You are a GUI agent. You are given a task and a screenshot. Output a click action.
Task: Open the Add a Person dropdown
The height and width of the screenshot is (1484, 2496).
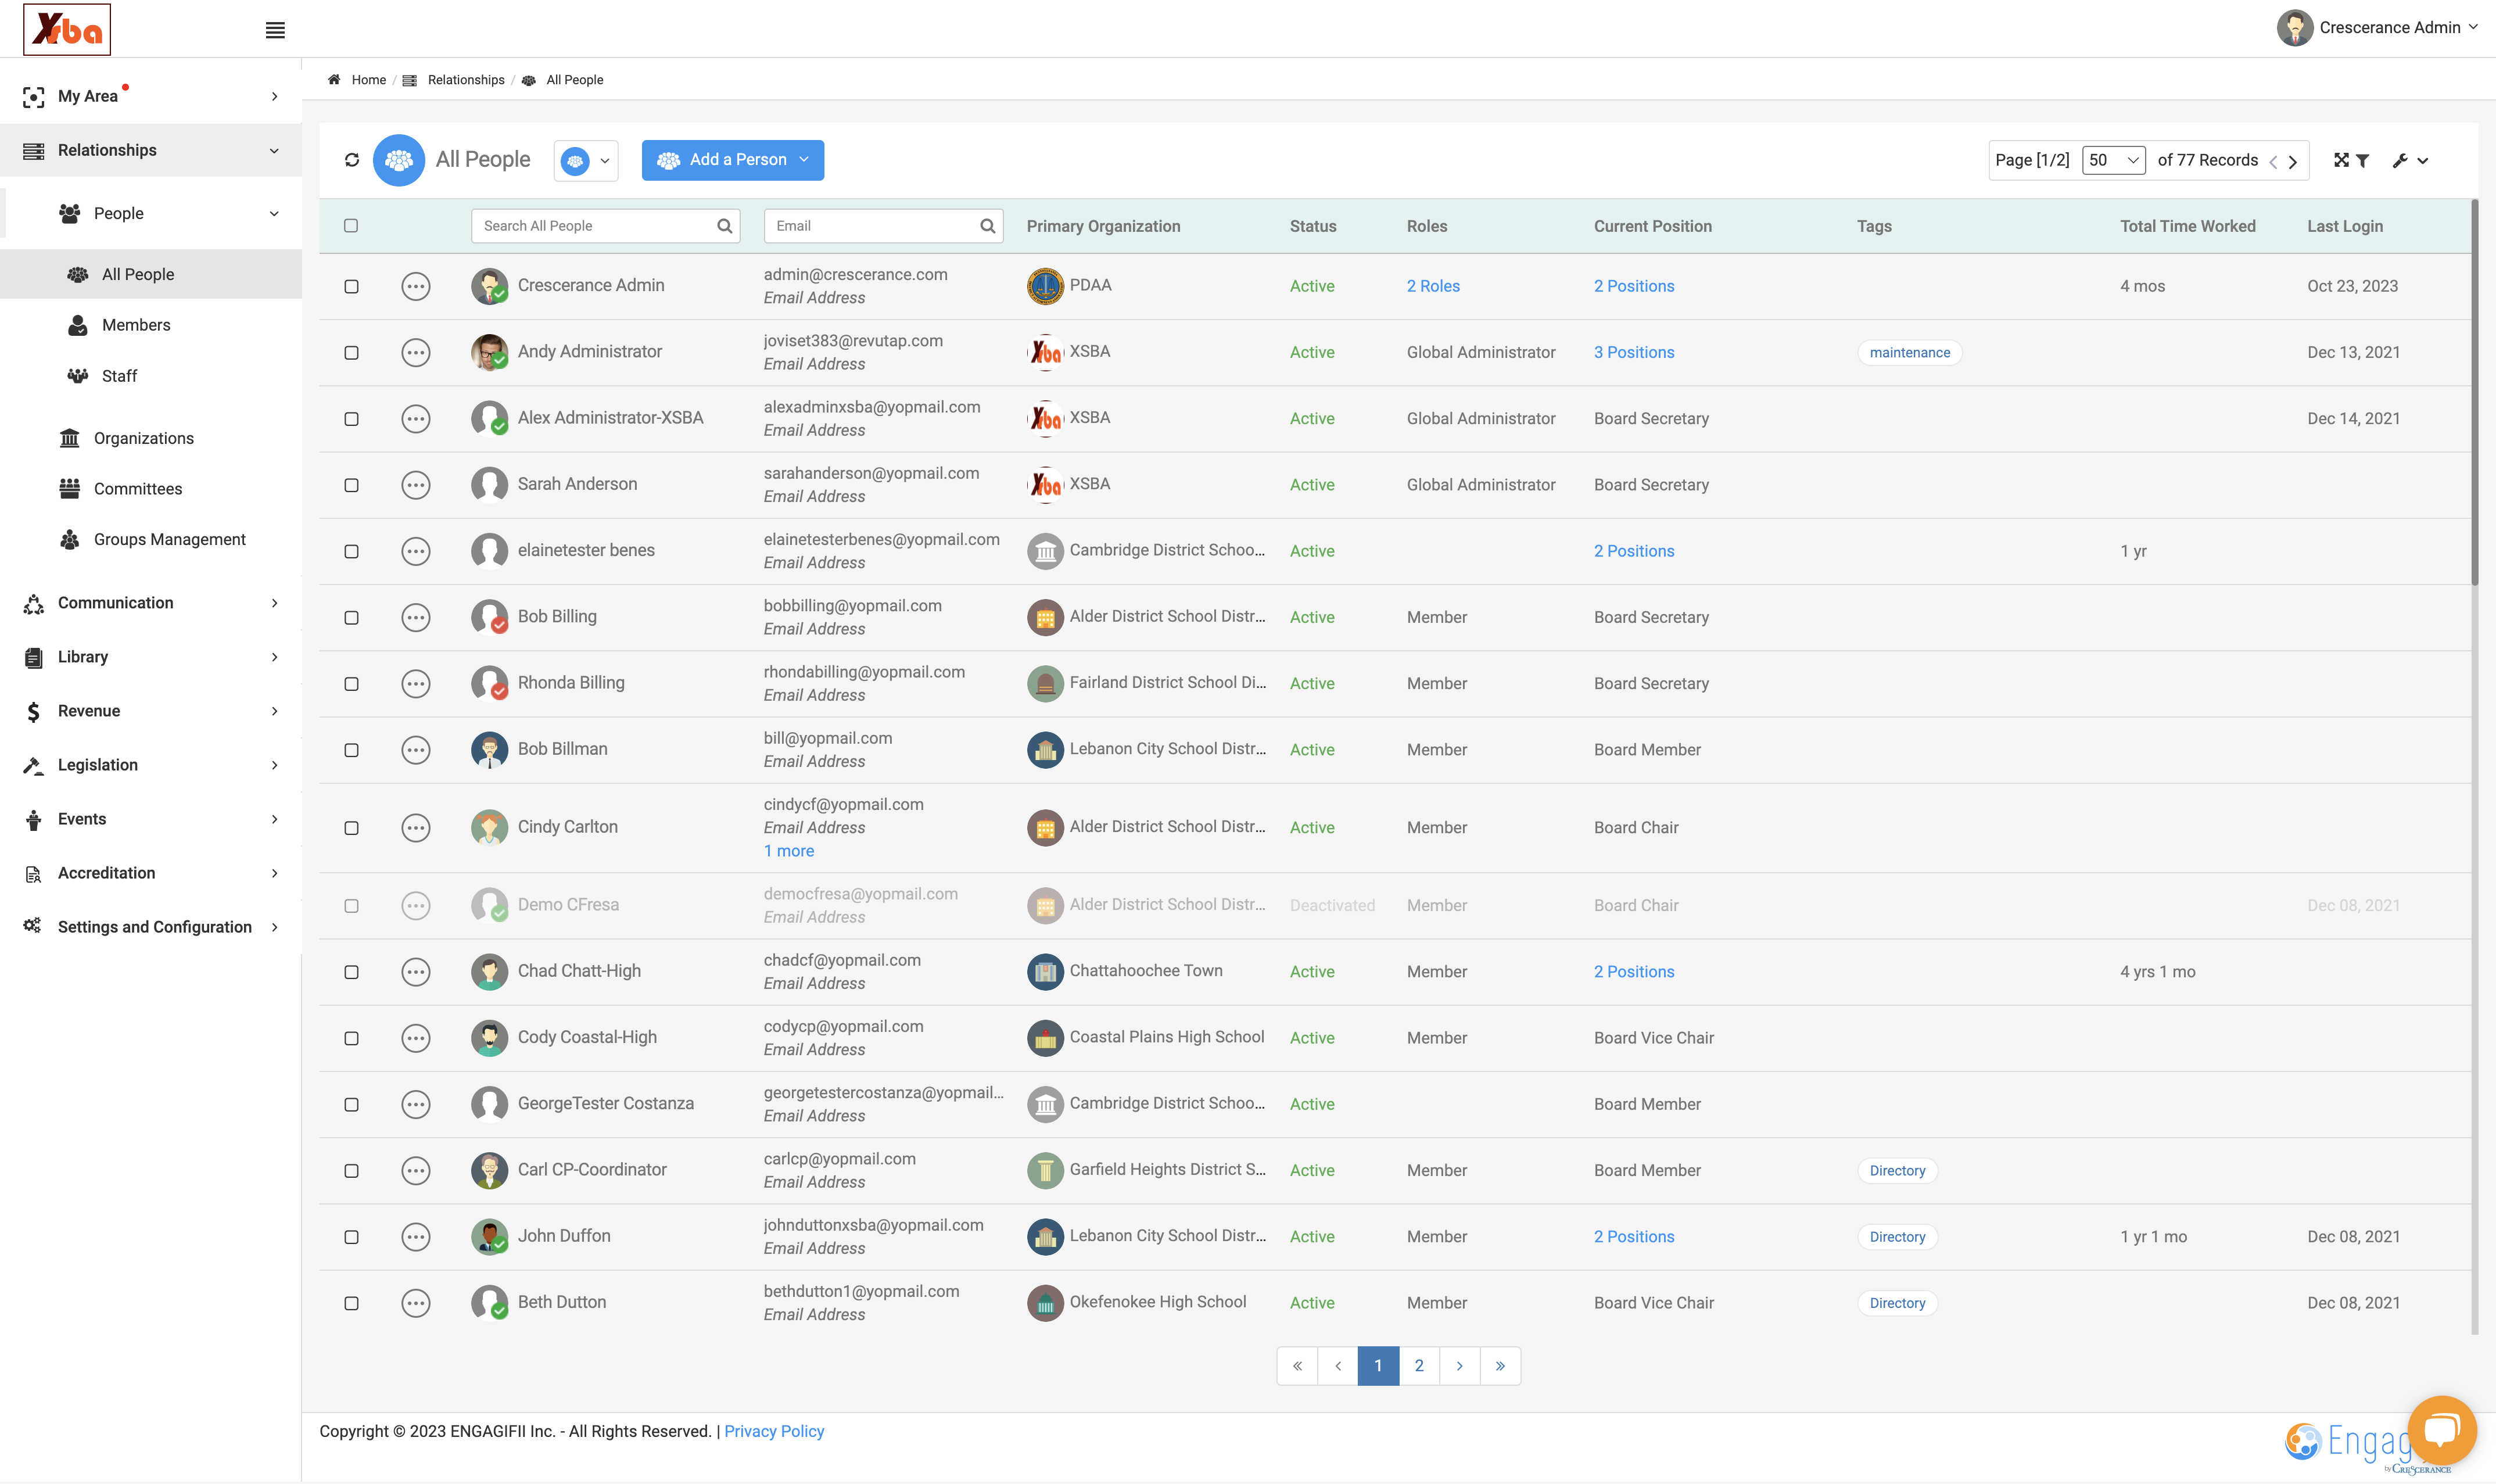click(733, 160)
